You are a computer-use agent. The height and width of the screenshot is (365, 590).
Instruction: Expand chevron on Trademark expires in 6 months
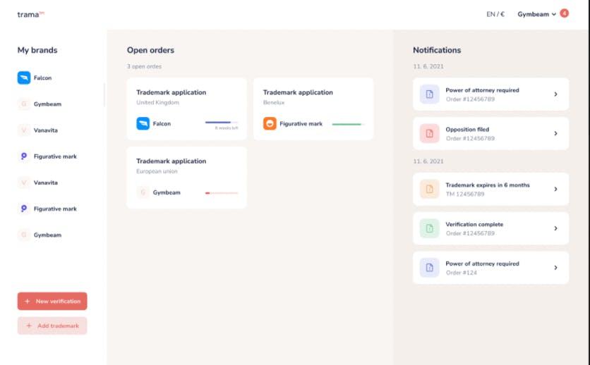(x=555, y=190)
